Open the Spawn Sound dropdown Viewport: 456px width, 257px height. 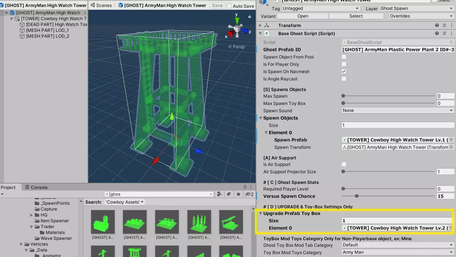pyautogui.click(x=398, y=110)
